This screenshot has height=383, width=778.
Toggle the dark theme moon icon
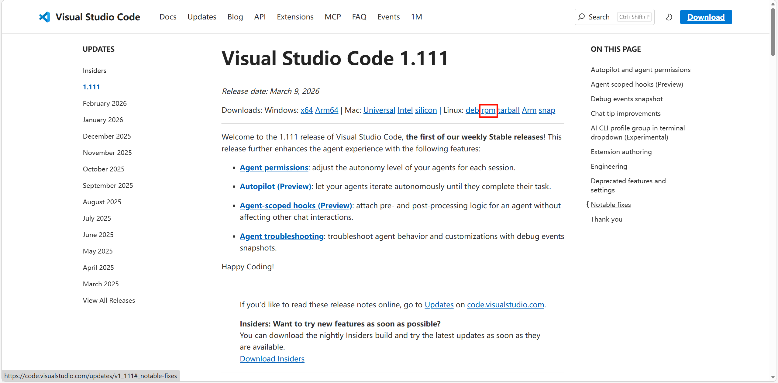coord(669,17)
